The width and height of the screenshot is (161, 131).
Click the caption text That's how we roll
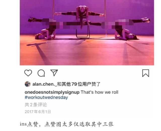click(100, 92)
